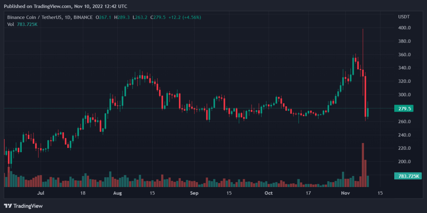Image resolution: width=427 pixels, height=213 pixels.
Task: Click the 400.0 price axis label
Action: pos(405,28)
